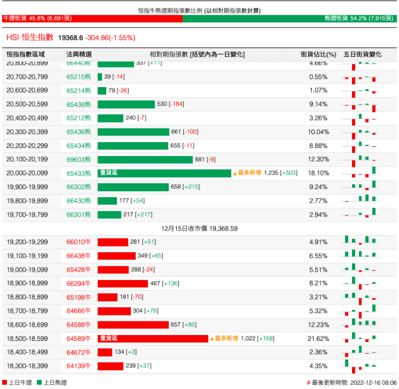Click the orange 最多新增 marker in bear section
This screenshot has width=399, height=389.
[247, 173]
